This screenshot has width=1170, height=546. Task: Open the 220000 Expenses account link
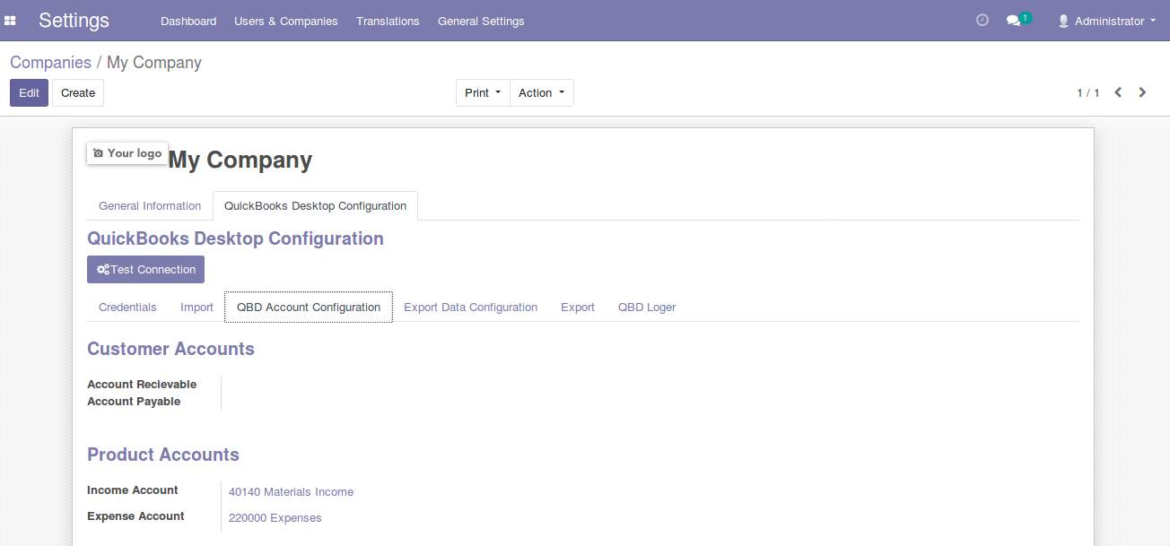tap(275, 517)
